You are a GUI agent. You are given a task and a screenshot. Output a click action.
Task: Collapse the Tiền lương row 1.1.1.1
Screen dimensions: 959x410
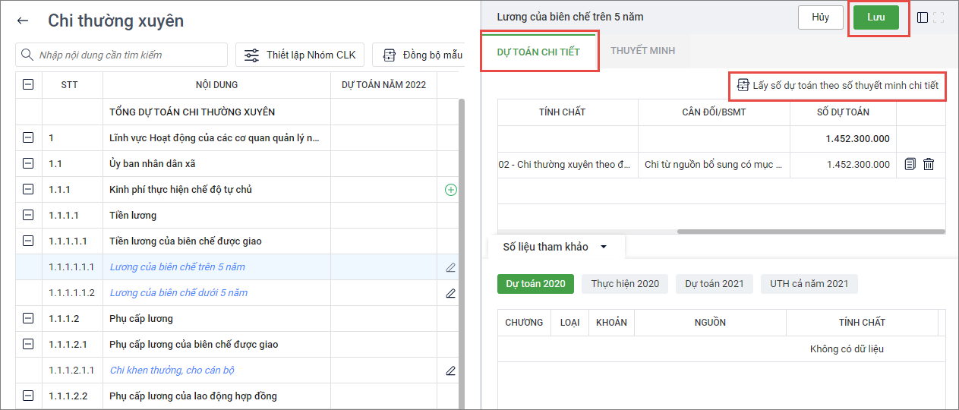tap(28, 216)
